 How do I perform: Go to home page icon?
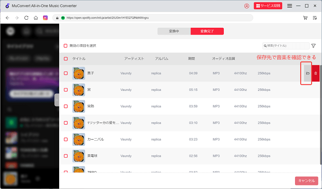[x=36, y=18]
